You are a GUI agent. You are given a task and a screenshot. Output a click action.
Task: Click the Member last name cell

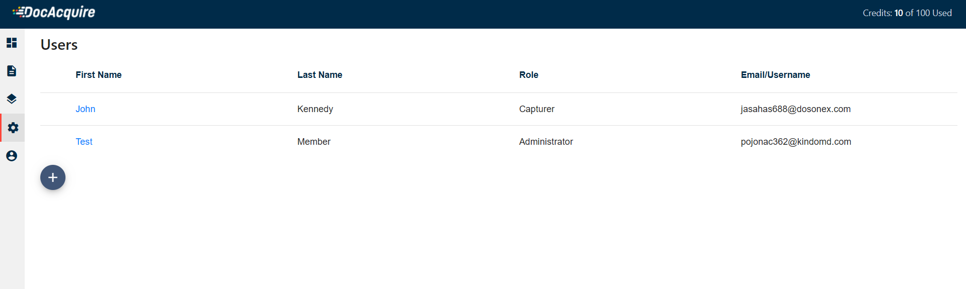pyautogui.click(x=314, y=142)
